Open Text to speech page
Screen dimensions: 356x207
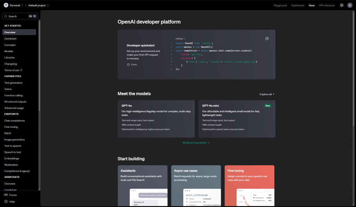pos(13,146)
